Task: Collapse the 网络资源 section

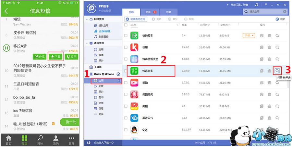Action: (87, 19)
